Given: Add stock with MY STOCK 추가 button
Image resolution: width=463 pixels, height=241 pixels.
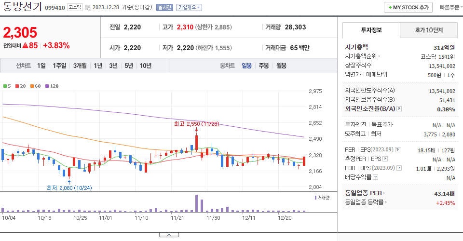Looking at the screenshot, I should [408, 7].
